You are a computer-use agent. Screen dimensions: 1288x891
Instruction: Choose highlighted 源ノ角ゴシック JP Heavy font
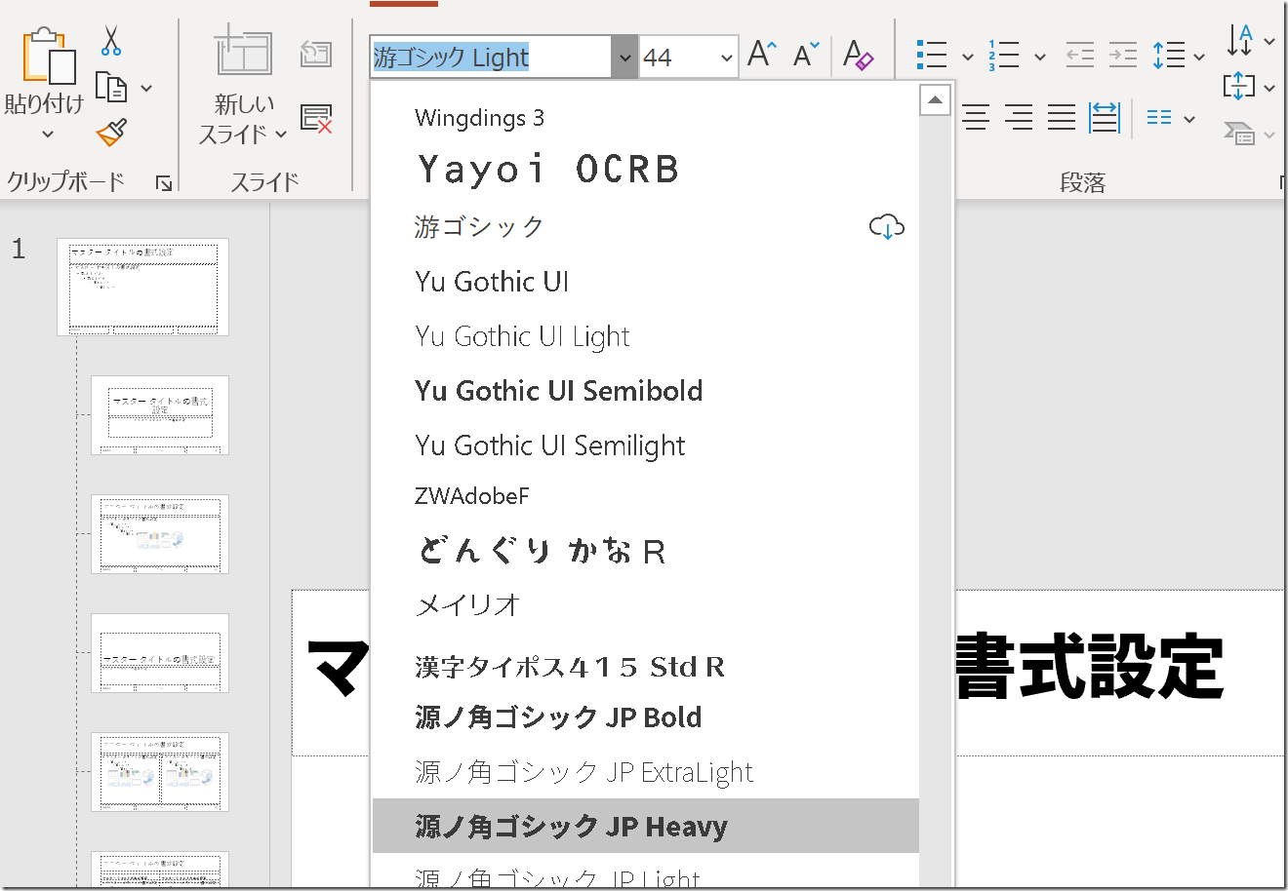[x=645, y=827]
